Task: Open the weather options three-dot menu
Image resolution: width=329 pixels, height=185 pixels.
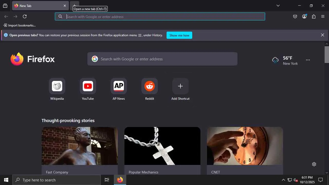Action: point(308,60)
